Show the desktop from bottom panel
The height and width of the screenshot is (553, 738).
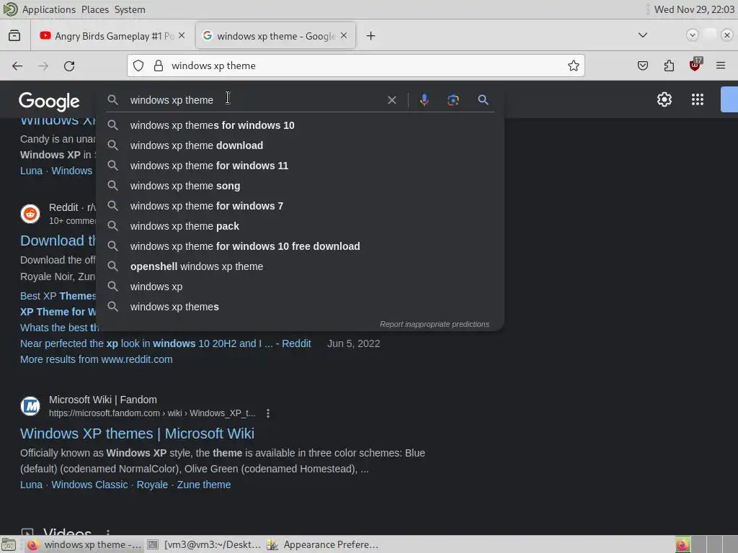[x=9, y=545]
